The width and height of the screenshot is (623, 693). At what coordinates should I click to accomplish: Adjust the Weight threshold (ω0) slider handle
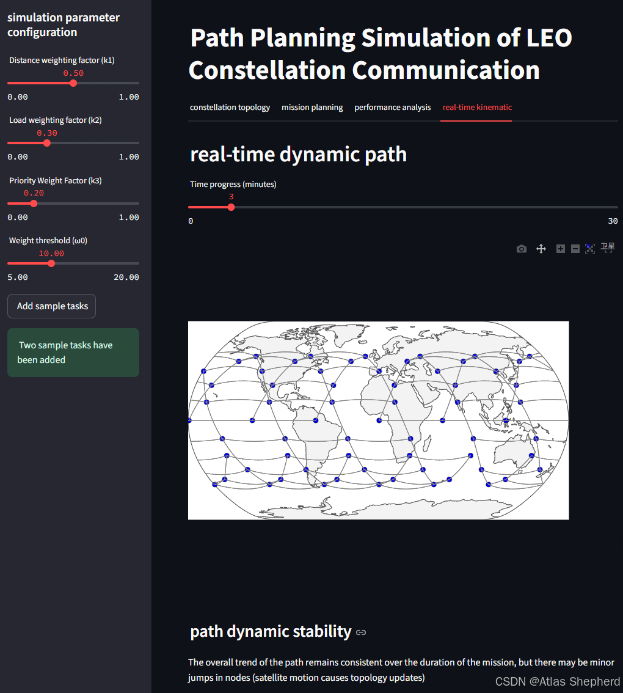click(51, 263)
